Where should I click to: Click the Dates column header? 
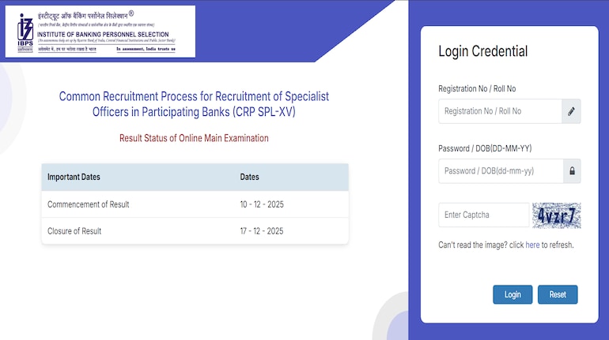[x=249, y=177]
